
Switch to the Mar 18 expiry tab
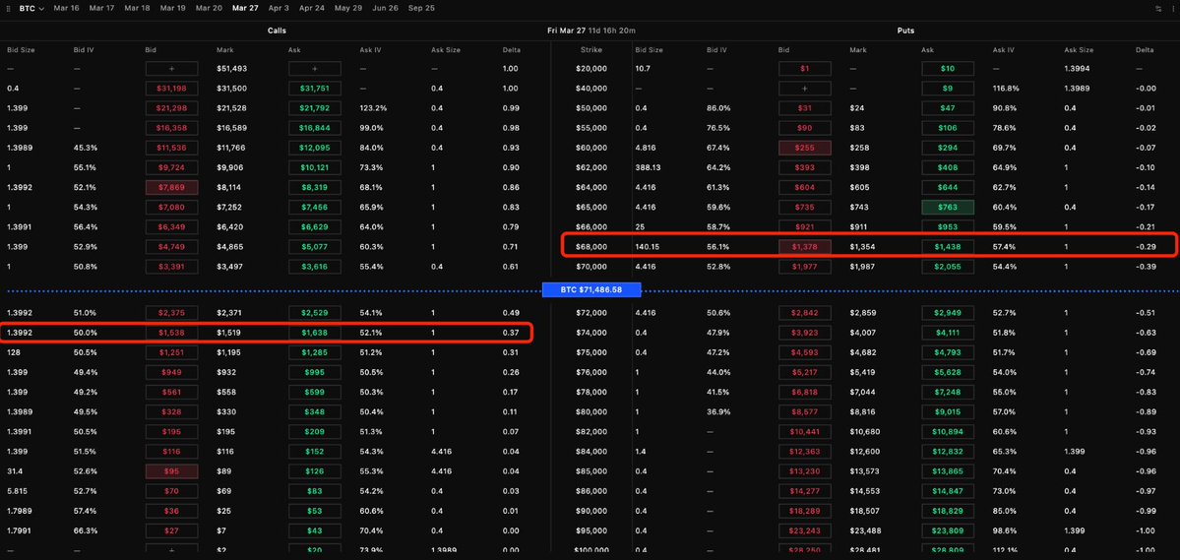(137, 8)
